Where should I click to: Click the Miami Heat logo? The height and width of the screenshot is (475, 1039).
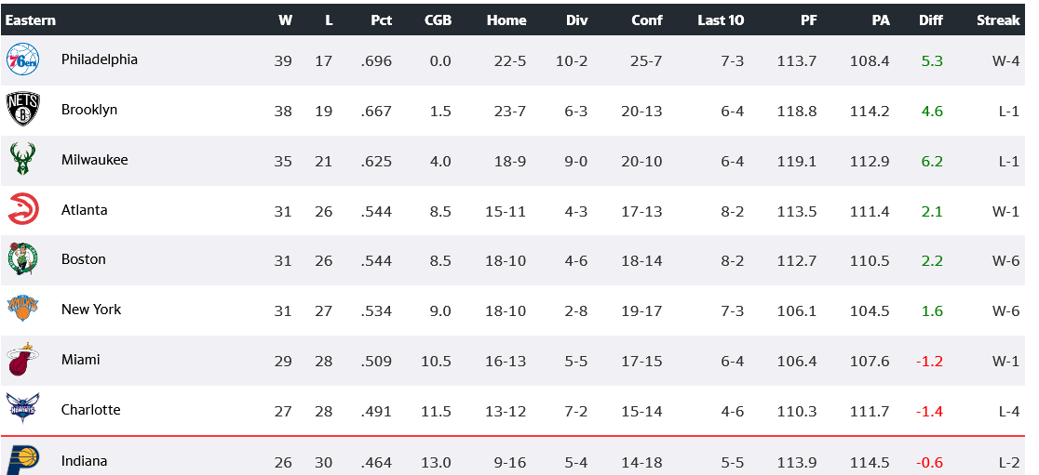point(23,360)
